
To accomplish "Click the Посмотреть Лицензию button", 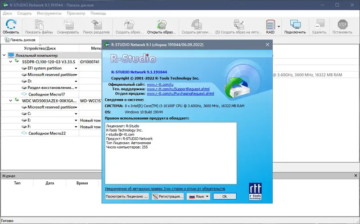I will tap(127, 196).
